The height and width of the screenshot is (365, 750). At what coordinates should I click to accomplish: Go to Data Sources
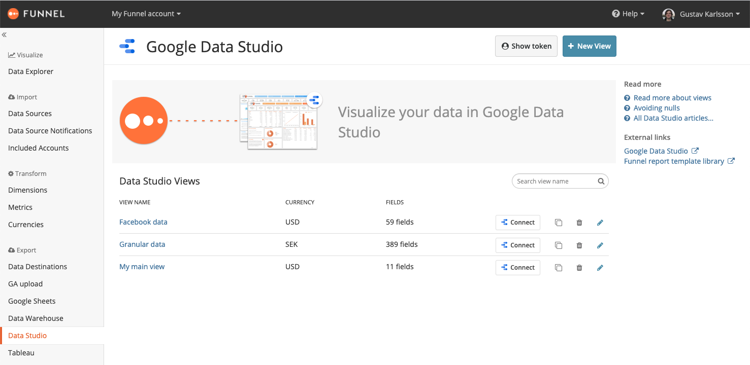tap(30, 114)
